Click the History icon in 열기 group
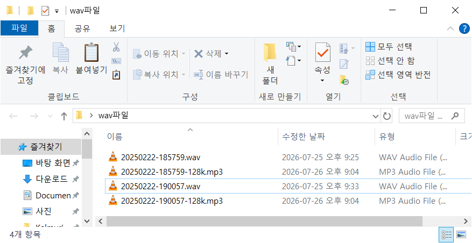This screenshot has height=243, width=472. [344, 80]
